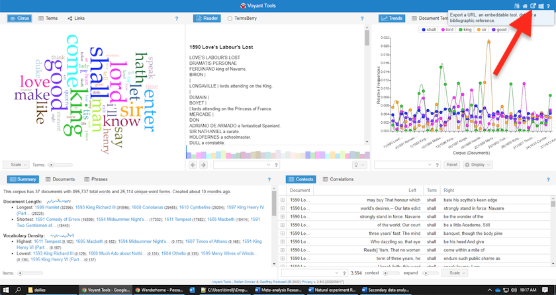Click the Reader vertical scrollbar
The width and height of the screenshot is (556, 295).
(367, 85)
